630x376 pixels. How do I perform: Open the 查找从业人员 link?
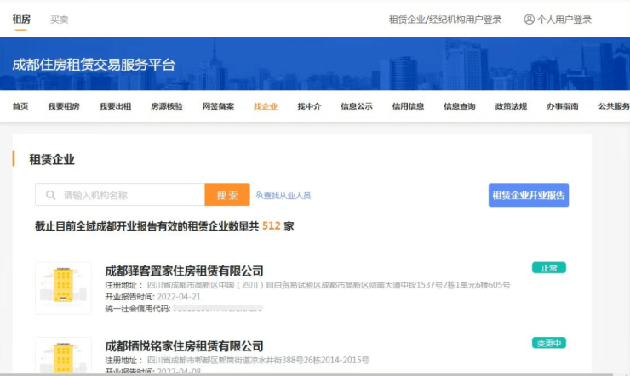[x=283, y=196]
